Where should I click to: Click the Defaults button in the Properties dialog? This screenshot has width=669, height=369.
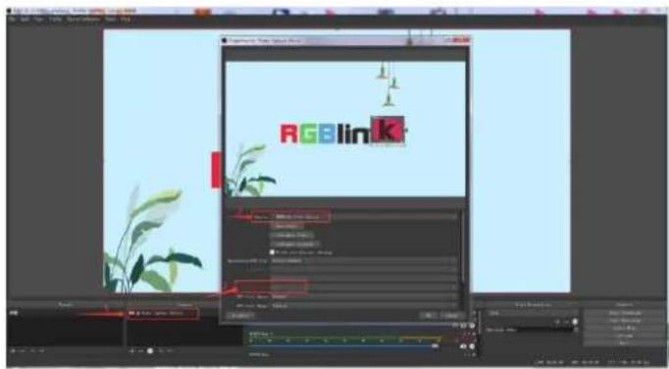[x=240, y=316]
